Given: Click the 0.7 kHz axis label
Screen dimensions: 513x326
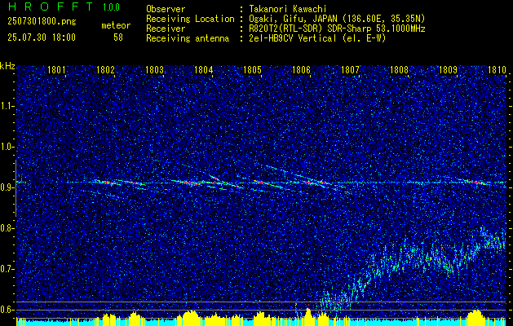Looking at the screenshot, I should pos(6,269).
